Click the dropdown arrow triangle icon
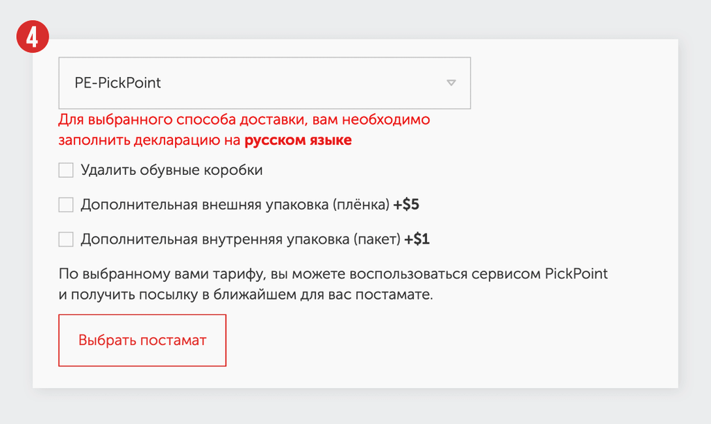Screen dimensions: 711x424 pyautogui.click(x=451, y=83)
